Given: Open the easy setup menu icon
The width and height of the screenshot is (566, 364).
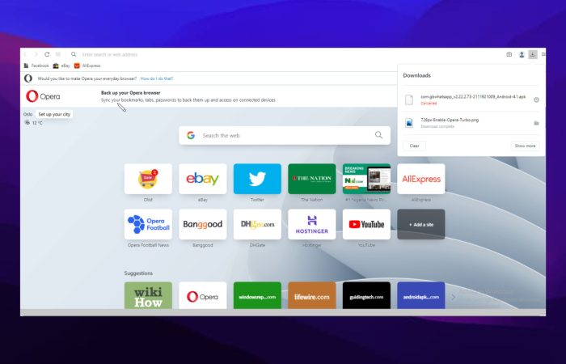Looking at the screenshot, I should coord(543,54).
